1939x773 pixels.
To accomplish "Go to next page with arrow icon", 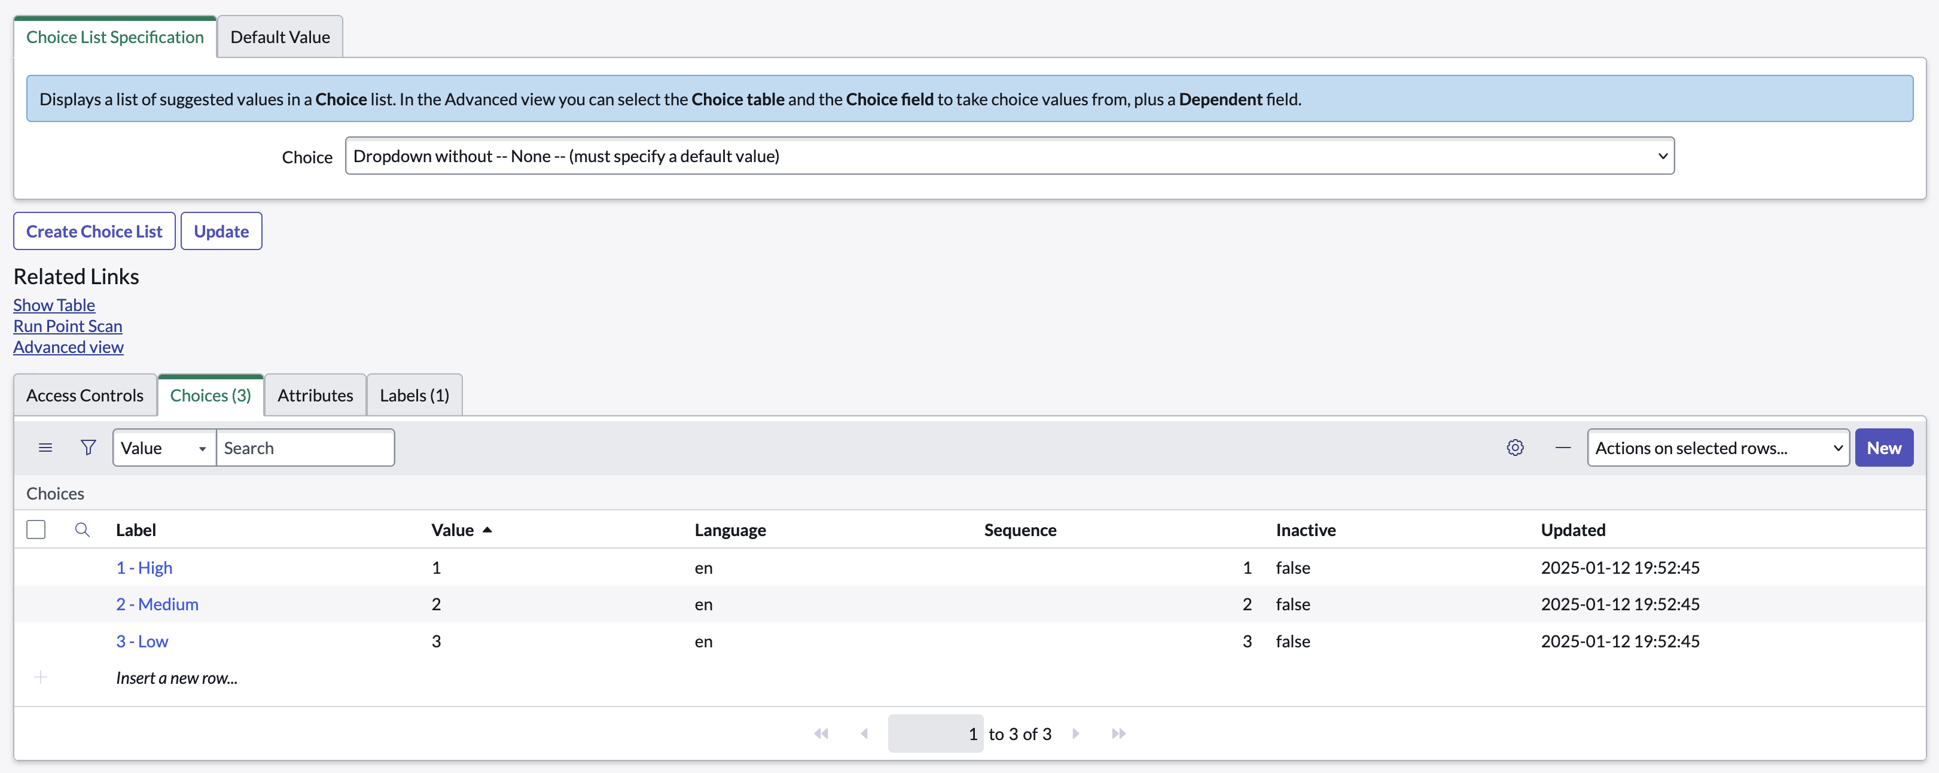I will [x=1075, y=733].
